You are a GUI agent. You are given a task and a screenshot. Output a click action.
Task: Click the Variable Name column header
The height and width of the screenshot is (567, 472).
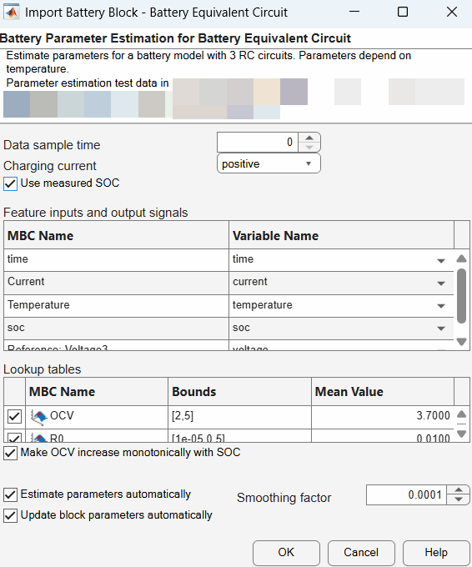click(341, 235)
